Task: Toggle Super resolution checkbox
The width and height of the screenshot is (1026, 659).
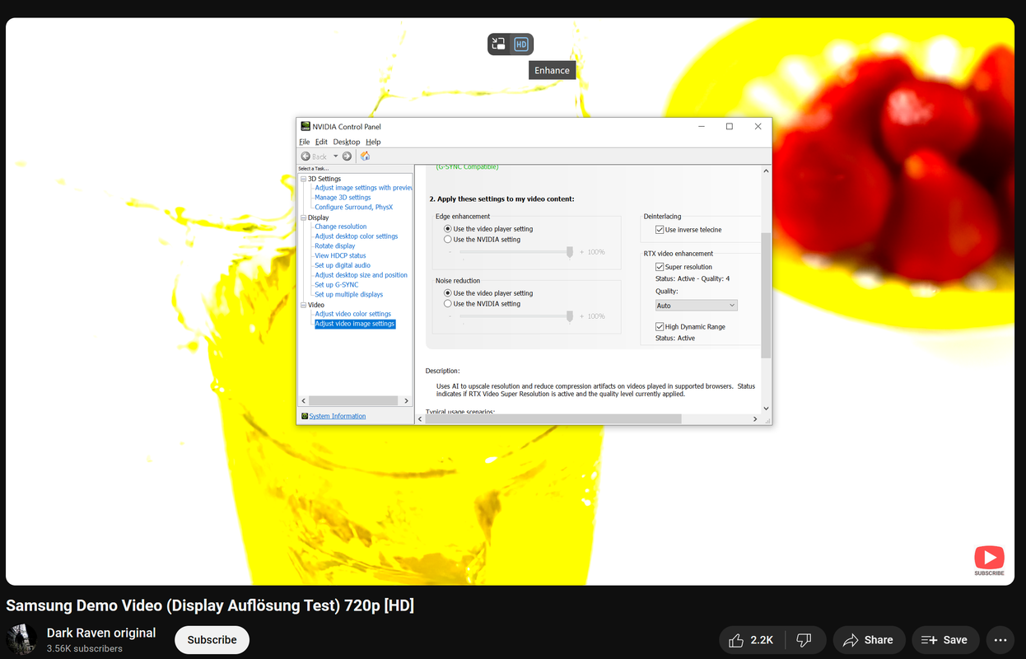Action: (x=660, y=267)
